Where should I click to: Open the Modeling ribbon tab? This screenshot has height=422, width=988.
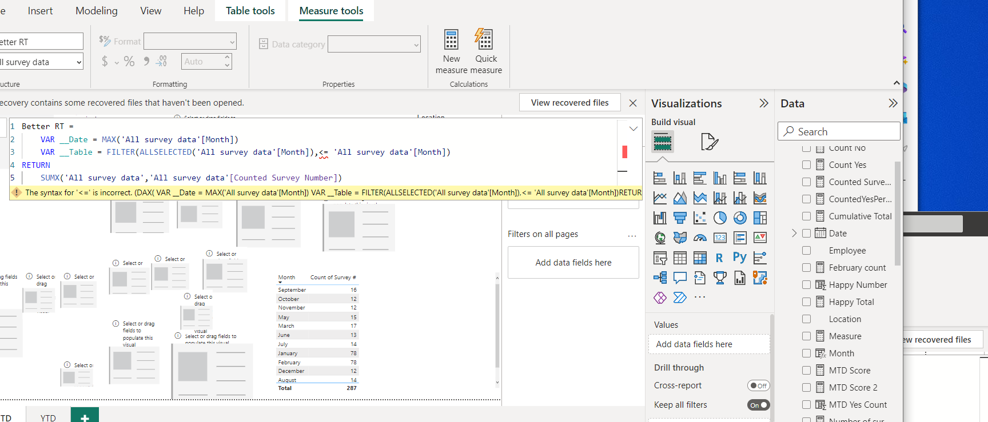click(97, 11)
